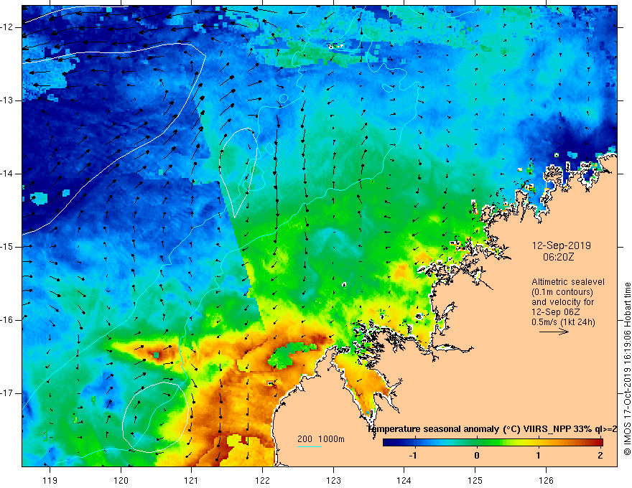Screen dimensions: 632x488
Task: Click colorbar tick label 1
Action: click(538, 456)
